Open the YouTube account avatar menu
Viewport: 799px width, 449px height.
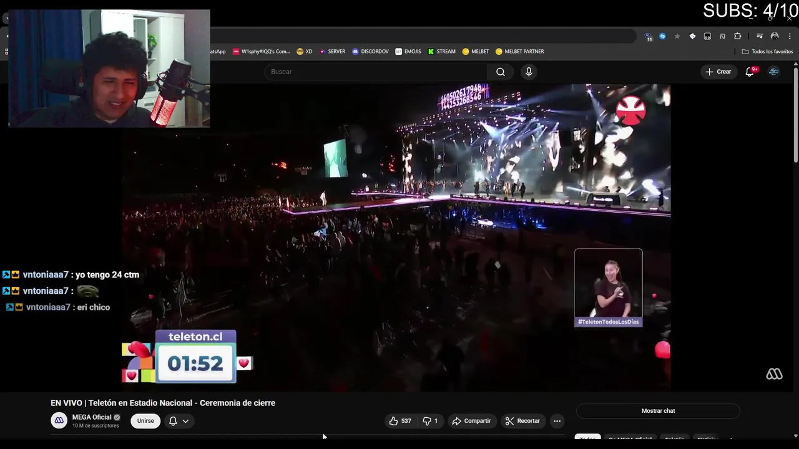coord(774,72)
